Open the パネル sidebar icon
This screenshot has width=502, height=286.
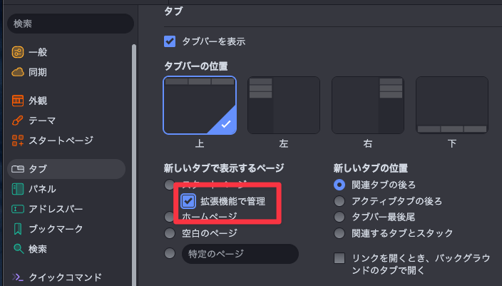click(x=18, y=189)
